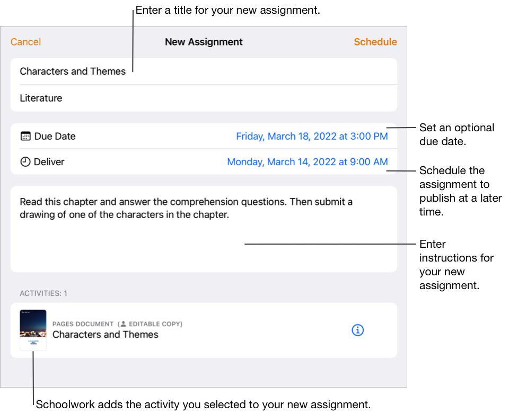Tap Schedule to schedule the assignment
This screenshot has width=509, height=414.
[x=375, y=42]
